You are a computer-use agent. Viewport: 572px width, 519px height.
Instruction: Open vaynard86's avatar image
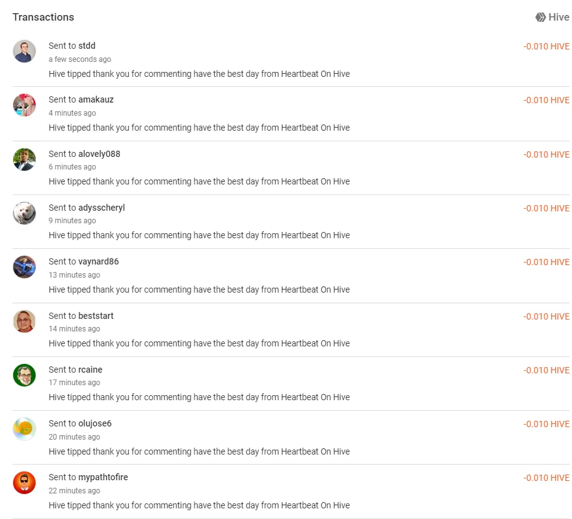[x=24, y=267]
